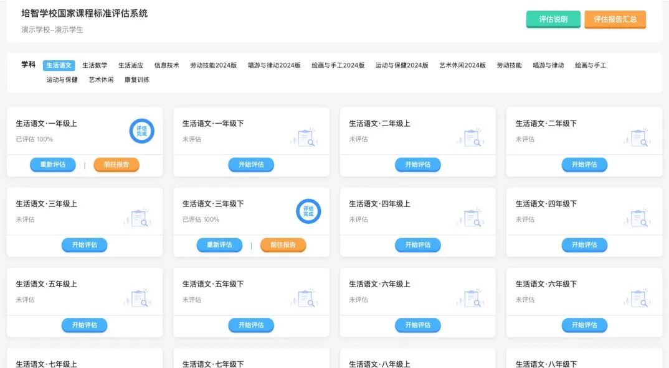
Task: Start evaluation for 生活语文·五年级上
Action: pyautogui.click(x=85, y=325)
